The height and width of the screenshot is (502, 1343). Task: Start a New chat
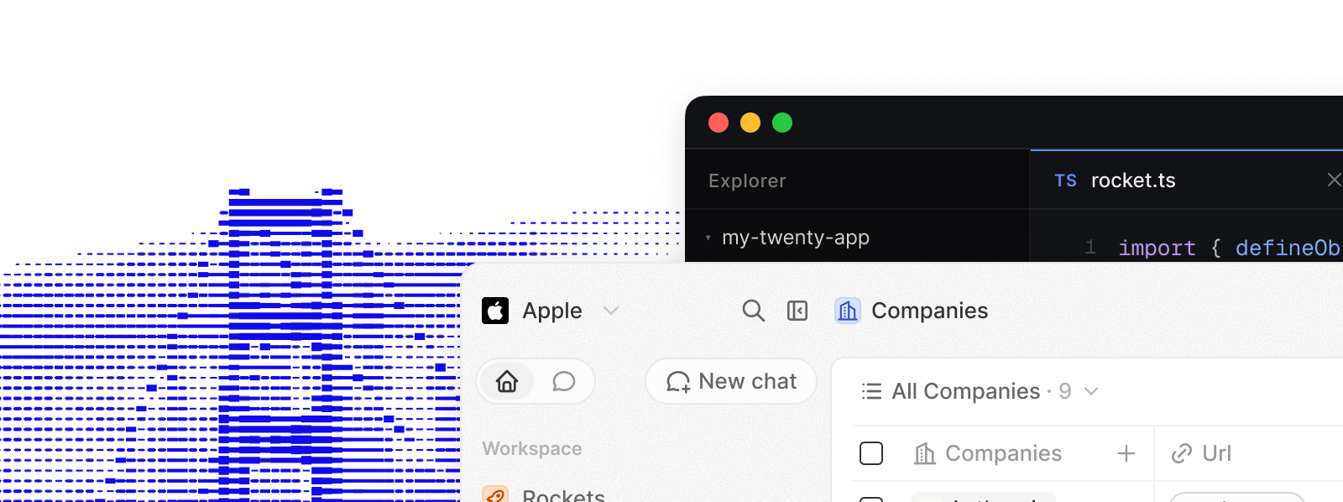[731, 381]
